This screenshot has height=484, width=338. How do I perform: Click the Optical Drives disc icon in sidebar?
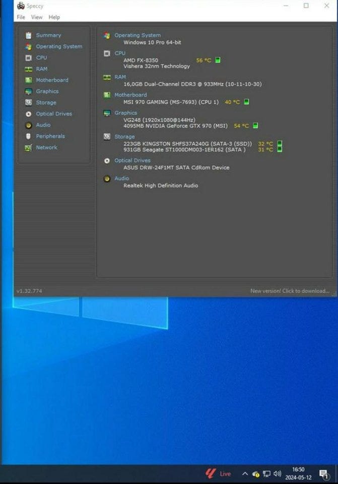click(x=28, y=114)
